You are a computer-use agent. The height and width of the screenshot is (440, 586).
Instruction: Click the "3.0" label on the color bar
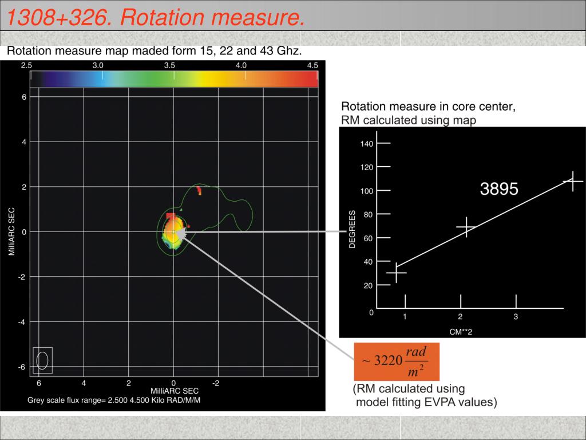(x=98, y=65)
